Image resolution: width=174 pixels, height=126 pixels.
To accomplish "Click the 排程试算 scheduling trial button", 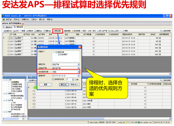I will pos(57,31).
